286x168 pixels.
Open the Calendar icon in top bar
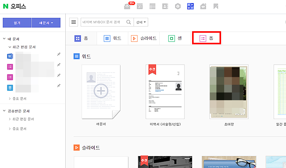coord(140,7)
